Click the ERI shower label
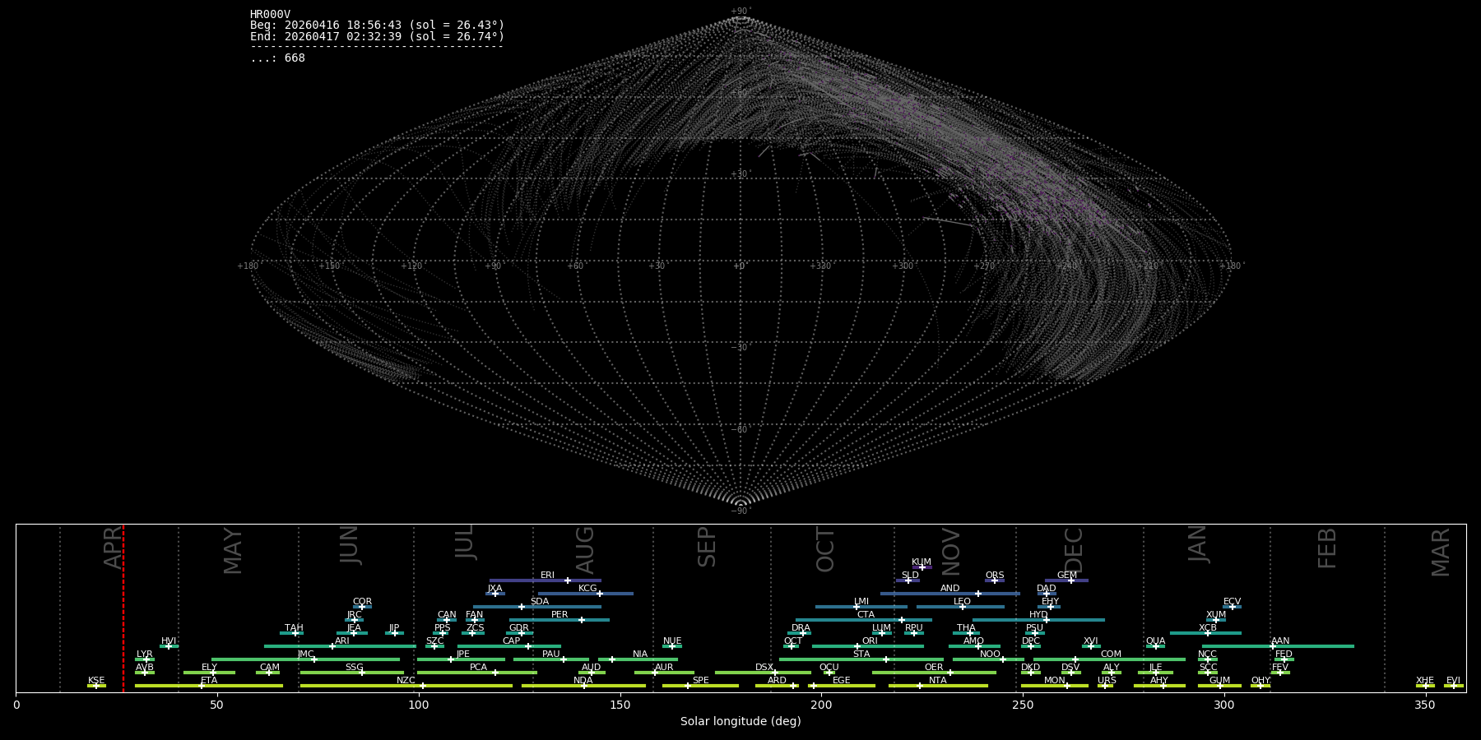This screenshot has height=740, width=1481. click(547, 576)
